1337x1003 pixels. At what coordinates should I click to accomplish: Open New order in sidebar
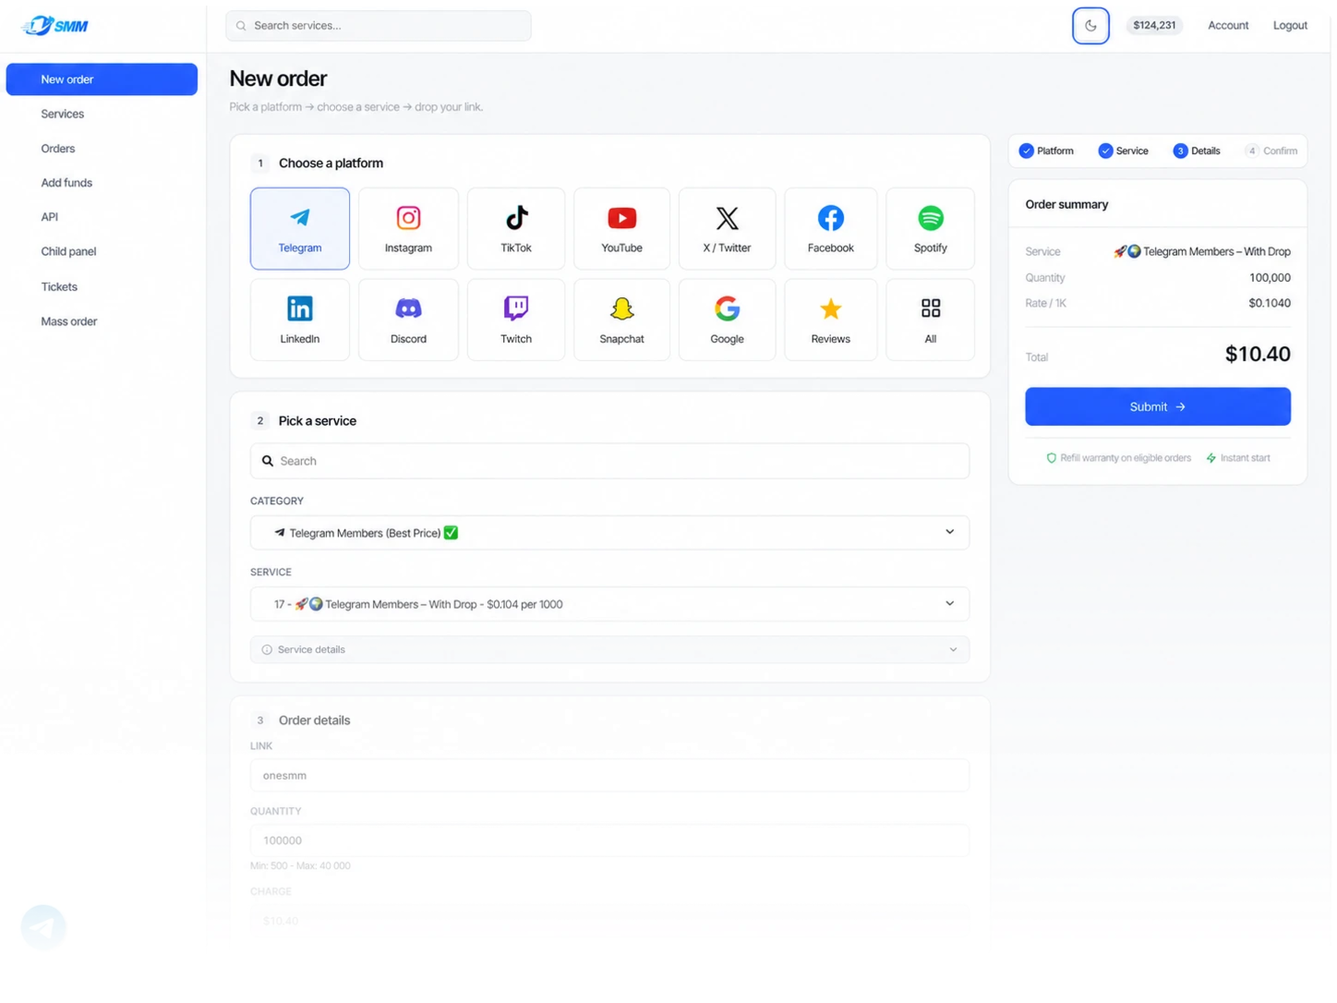(102, 79)
